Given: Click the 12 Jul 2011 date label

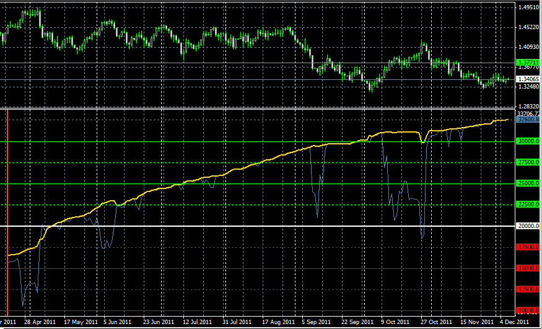Looking at the screenshot, I should click(x=197, y=322).
